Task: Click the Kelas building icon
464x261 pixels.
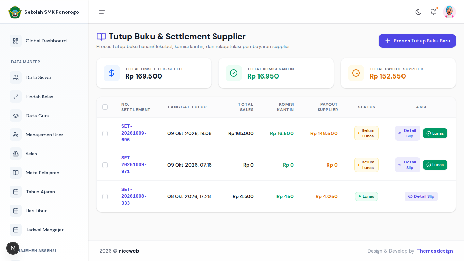Action: (x=16, y=154)
